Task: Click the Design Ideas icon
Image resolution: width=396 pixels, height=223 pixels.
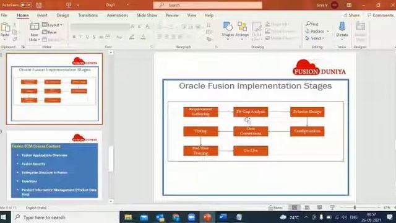Action: (x=360, y=27)
